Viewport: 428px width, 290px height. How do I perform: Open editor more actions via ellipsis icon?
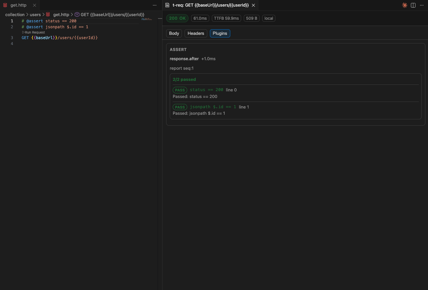pyautogui.click(x=154, y=5)
